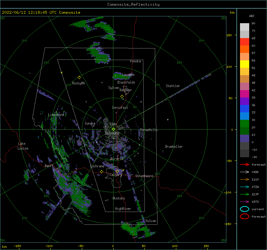Click the magenta 42-39 dBZ color swatch
Viewport: 267px width, 250px height.
click(244, 94)
